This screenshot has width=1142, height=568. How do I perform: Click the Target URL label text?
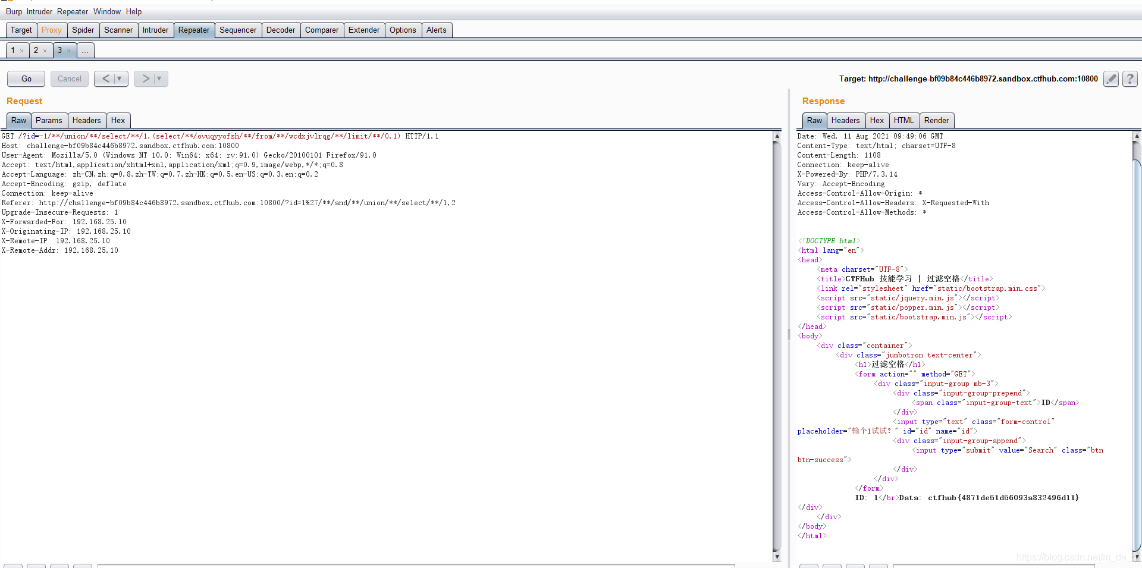(x=968, y=79)
